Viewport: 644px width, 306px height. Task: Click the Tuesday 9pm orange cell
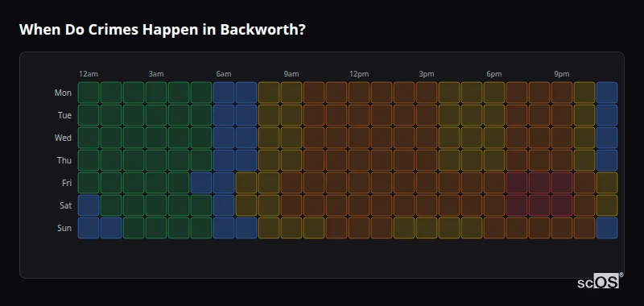pos(562,115)
